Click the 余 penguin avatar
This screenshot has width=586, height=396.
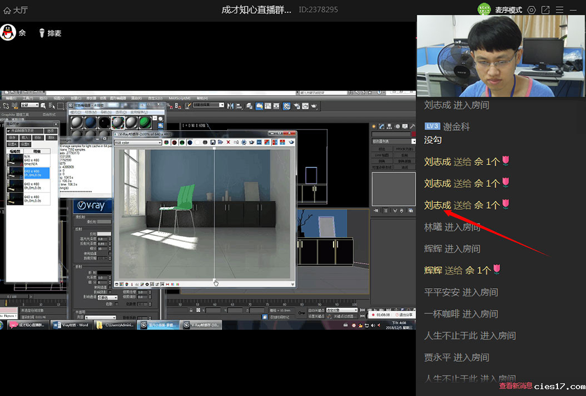[x=8, y=33]
